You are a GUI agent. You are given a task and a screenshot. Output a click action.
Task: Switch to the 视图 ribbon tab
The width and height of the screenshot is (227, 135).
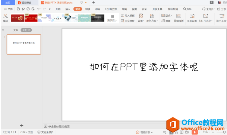click(134, 9)
